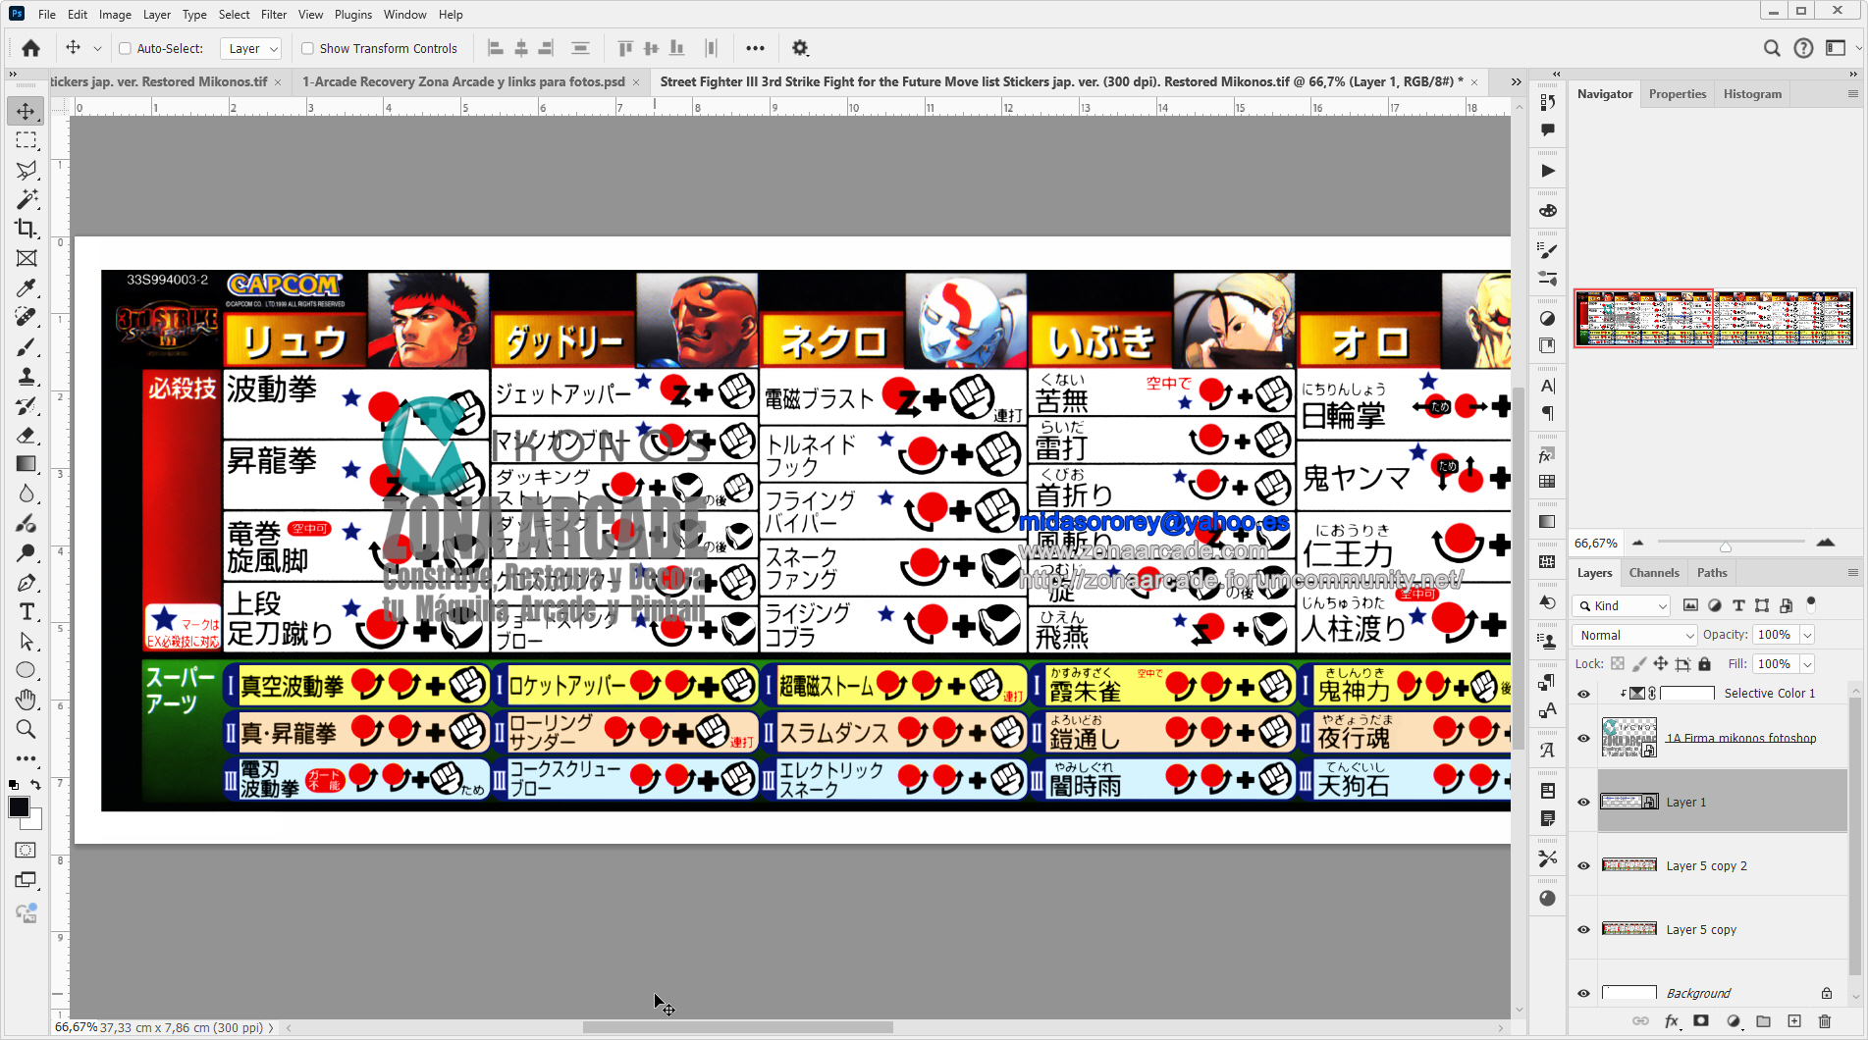Toggle layer filtering switch in Layers panel
Viewport: 1868px width, 1040px height.
(1811, 604)
